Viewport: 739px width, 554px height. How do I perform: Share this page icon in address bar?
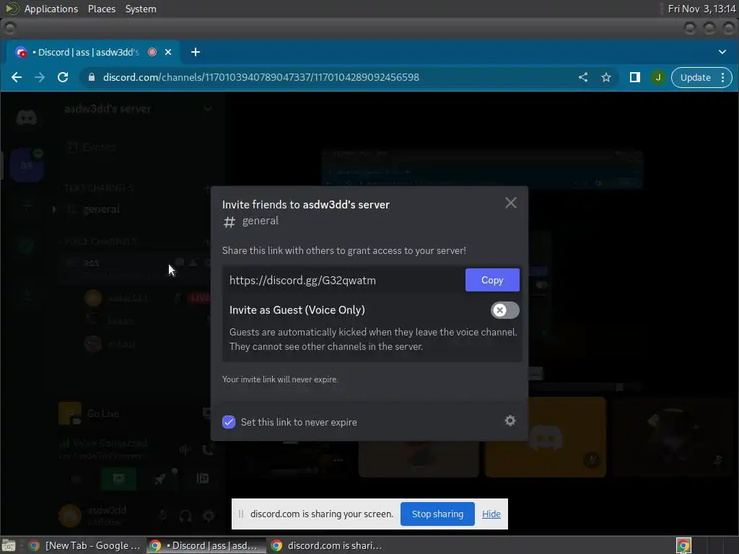(583, 77)
